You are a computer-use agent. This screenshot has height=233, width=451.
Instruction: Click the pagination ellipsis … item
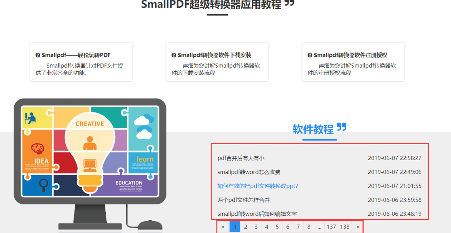pyautogui.click(x=319, y=227)
